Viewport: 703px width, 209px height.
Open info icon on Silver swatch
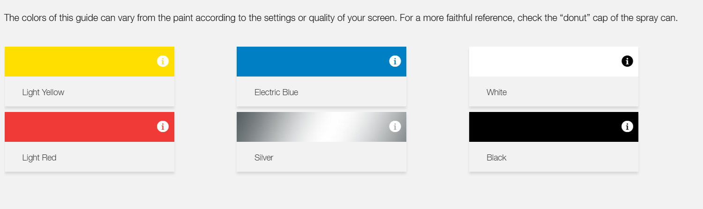(395, 126)
